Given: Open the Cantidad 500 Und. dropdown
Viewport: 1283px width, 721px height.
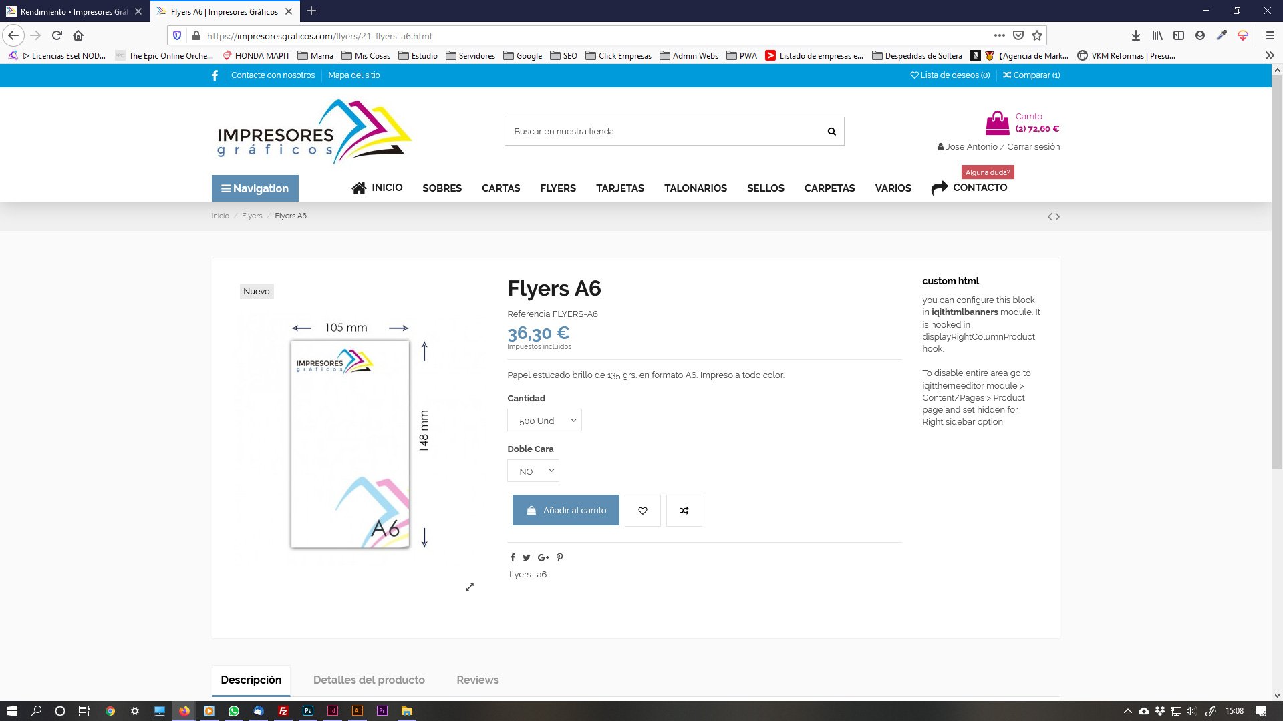Looking at the screenshot, I should [545, 421].
